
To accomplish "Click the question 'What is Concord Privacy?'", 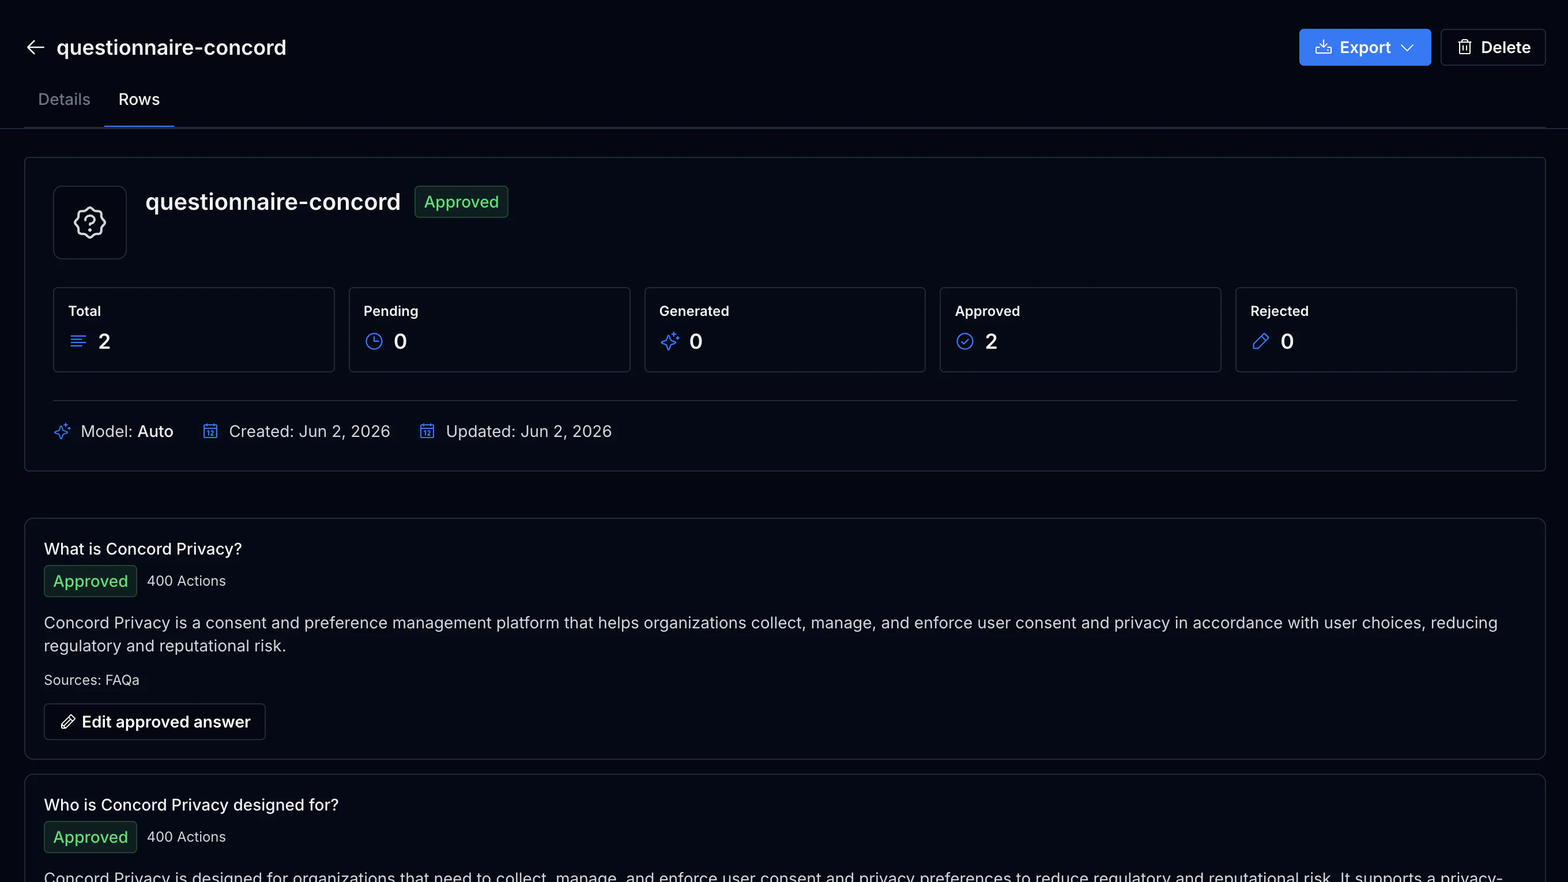I will [x=143, y=549].
